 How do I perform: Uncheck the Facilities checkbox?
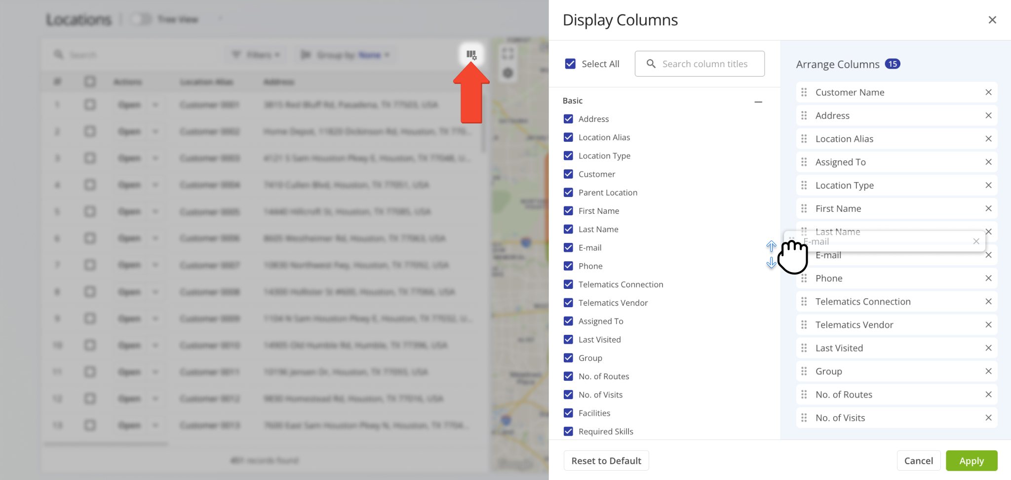point(568,413)
